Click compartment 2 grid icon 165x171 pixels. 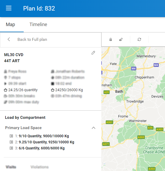coord(11,142)
